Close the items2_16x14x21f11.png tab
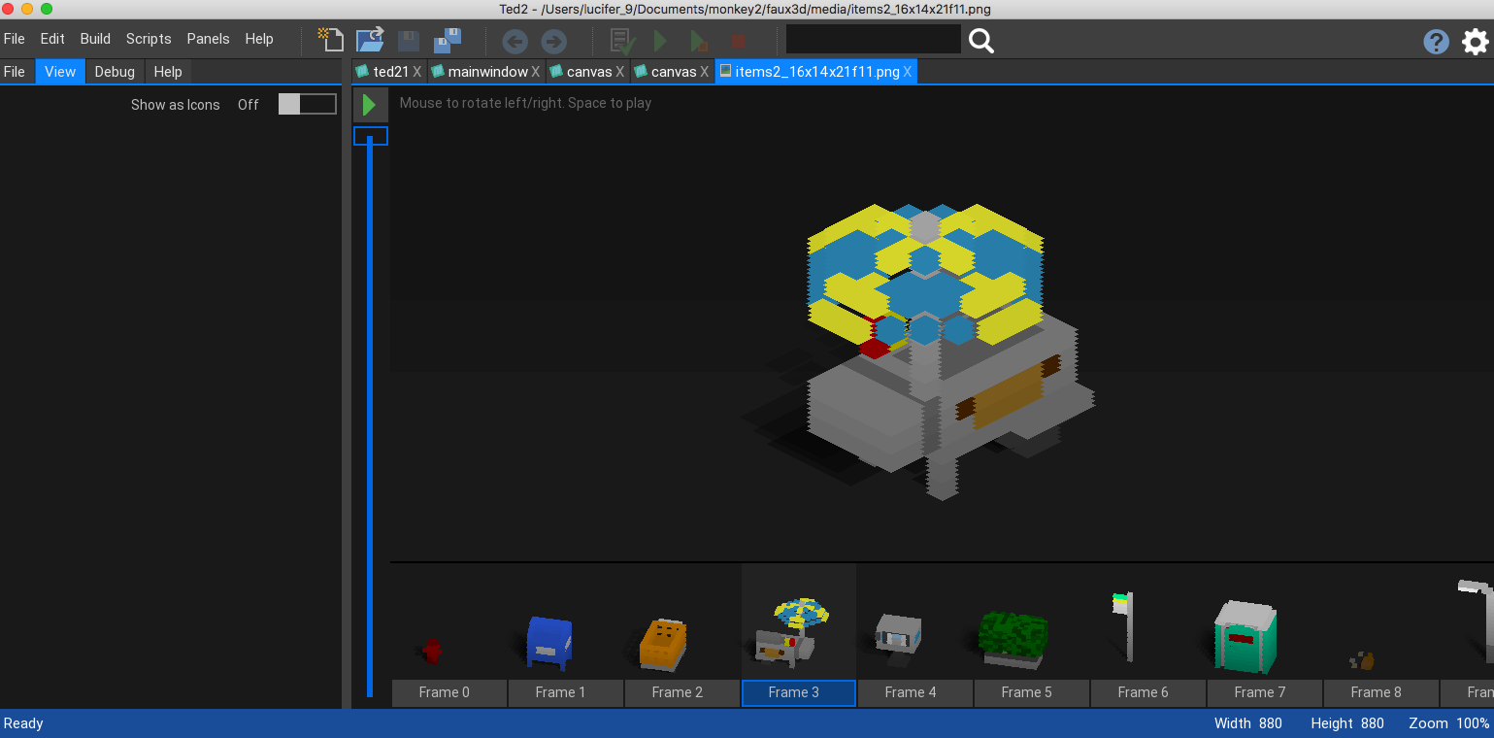This screenshot has width=1494, height=738. 908,72
